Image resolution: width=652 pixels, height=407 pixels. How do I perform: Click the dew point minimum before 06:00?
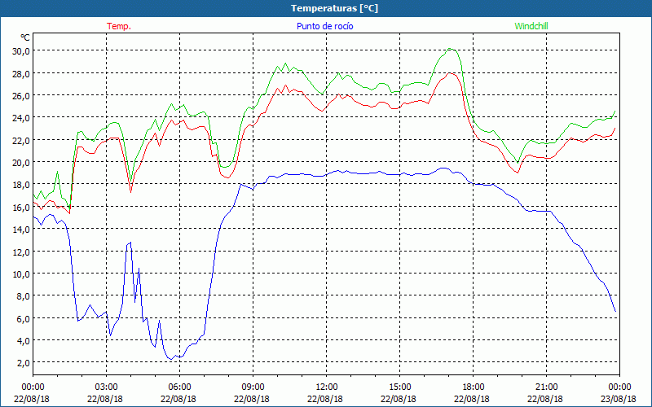click(x=170, y=359)
